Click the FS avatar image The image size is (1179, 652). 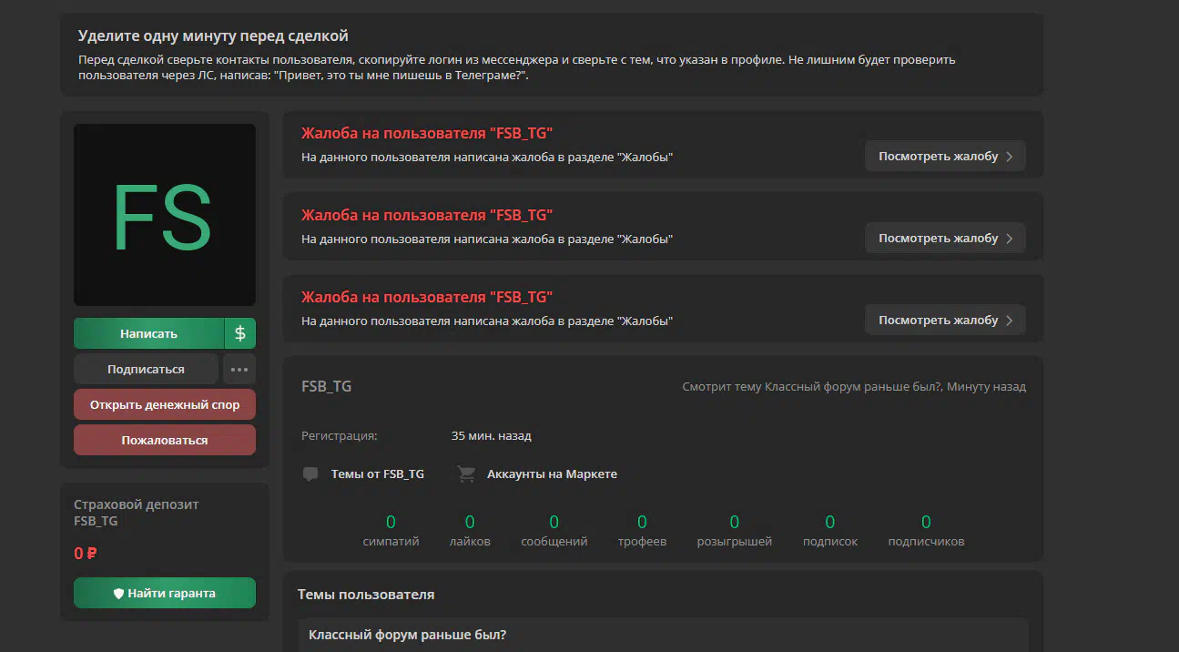[165, 215]
